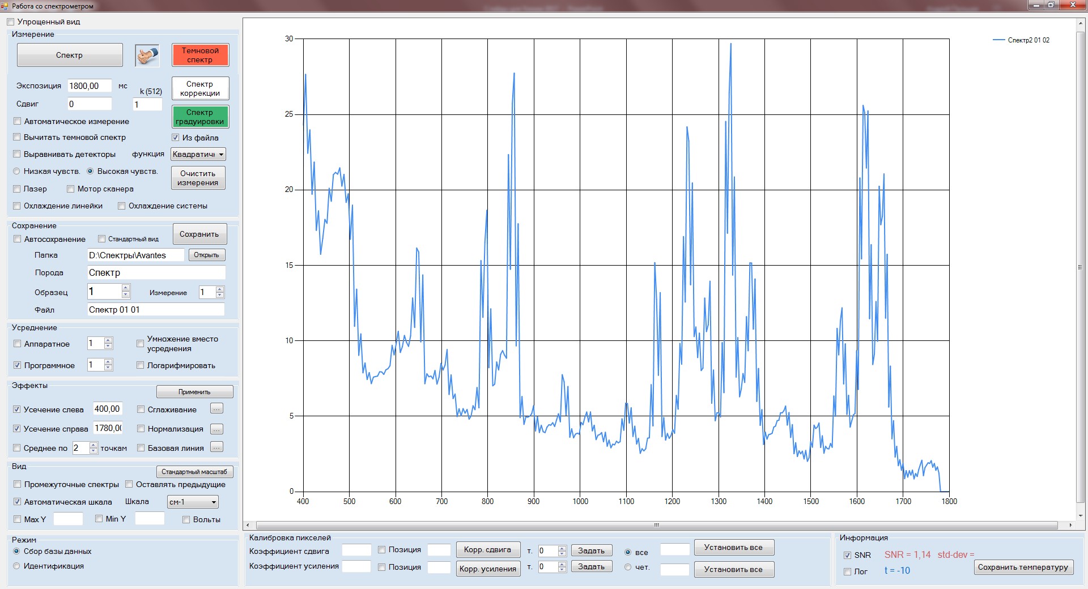Enable Охлаждение системы checkbox
Viewport: 1088px width, 589px height.
[121, 206]
